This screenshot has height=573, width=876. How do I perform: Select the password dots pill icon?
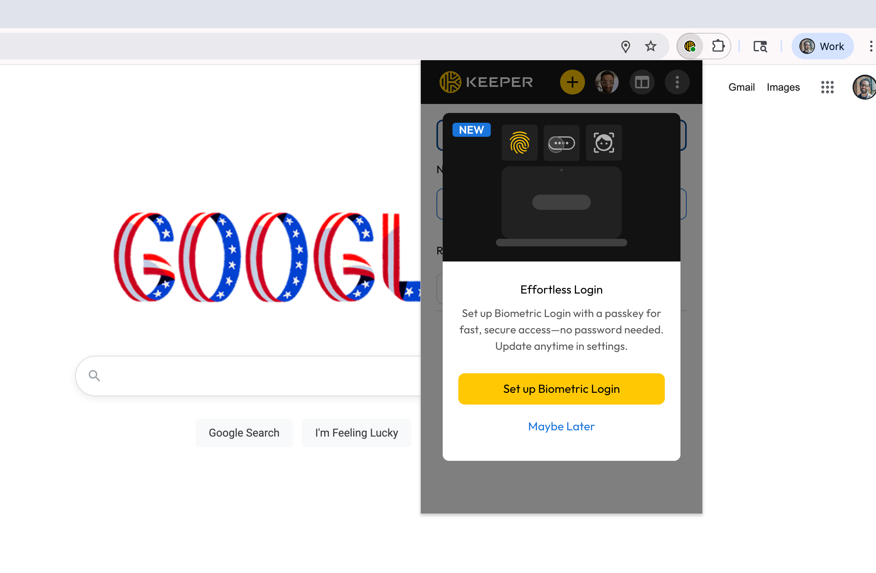click(x=562, y=143)
